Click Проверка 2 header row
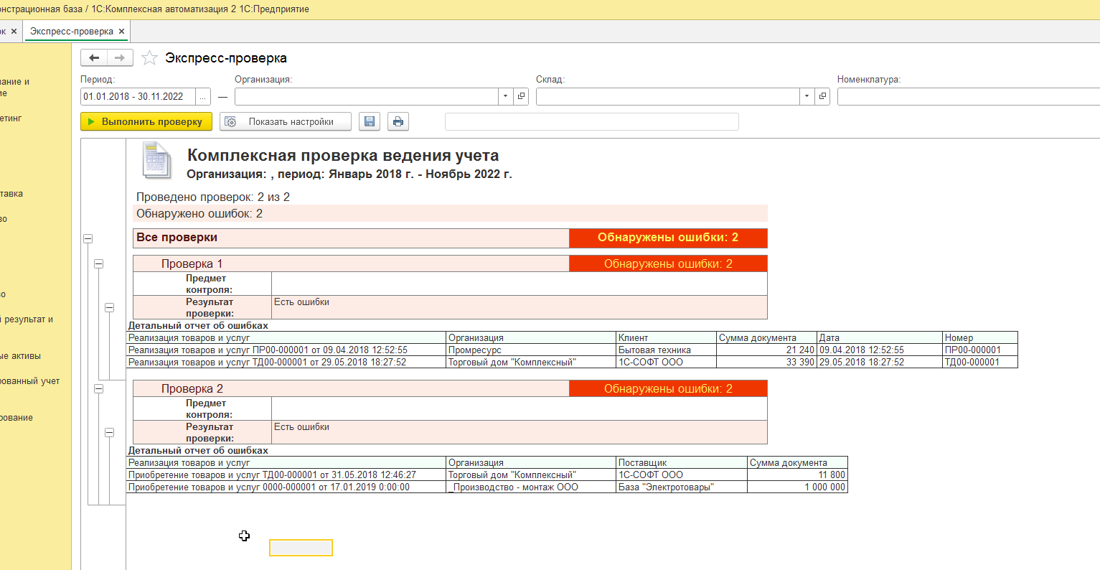Screen dimensions: 1100x570 450,388
